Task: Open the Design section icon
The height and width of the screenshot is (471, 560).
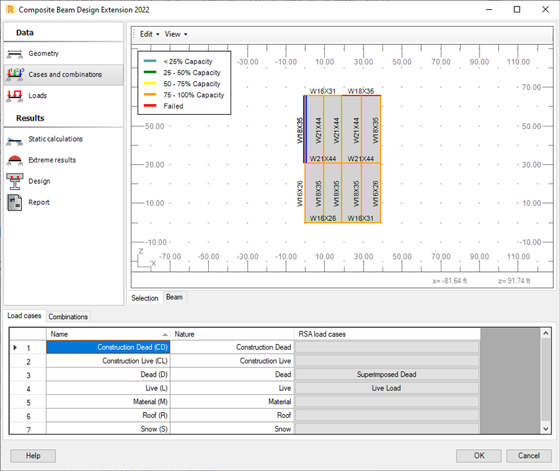Action: click(14, 181)
